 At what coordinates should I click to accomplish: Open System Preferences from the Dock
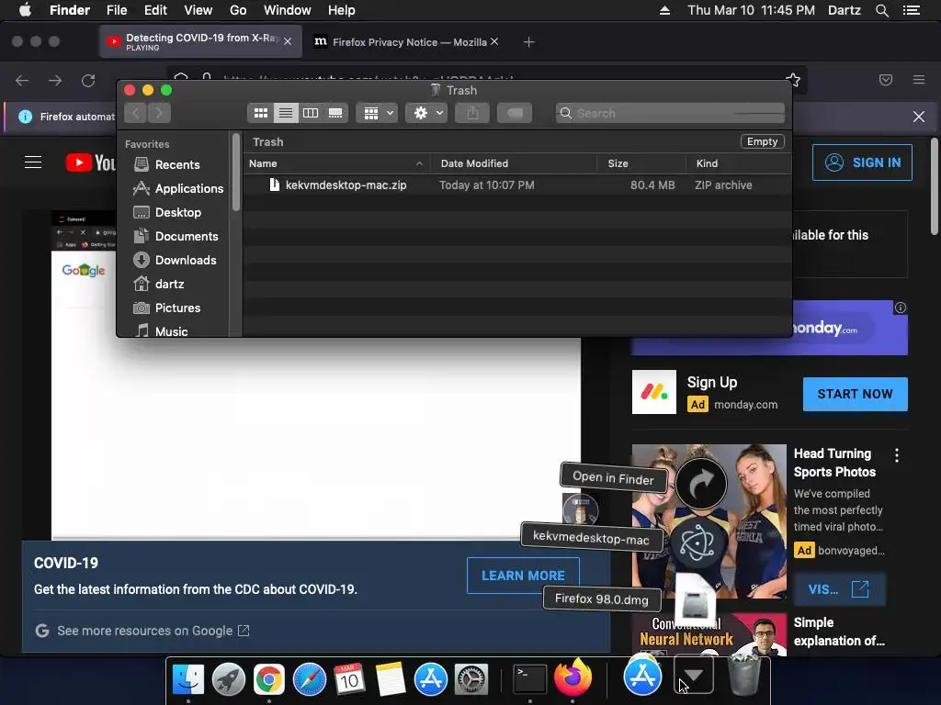(471, 679)
